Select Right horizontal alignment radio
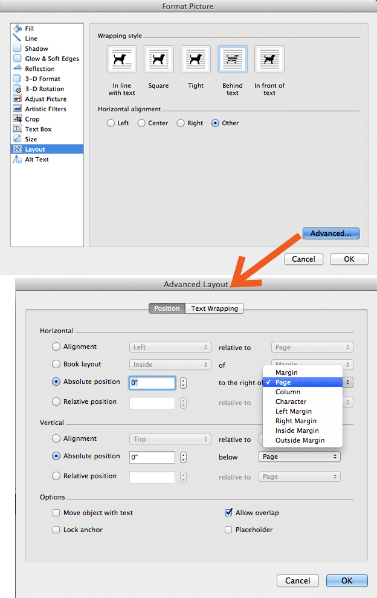 click(x=181, y=123)
